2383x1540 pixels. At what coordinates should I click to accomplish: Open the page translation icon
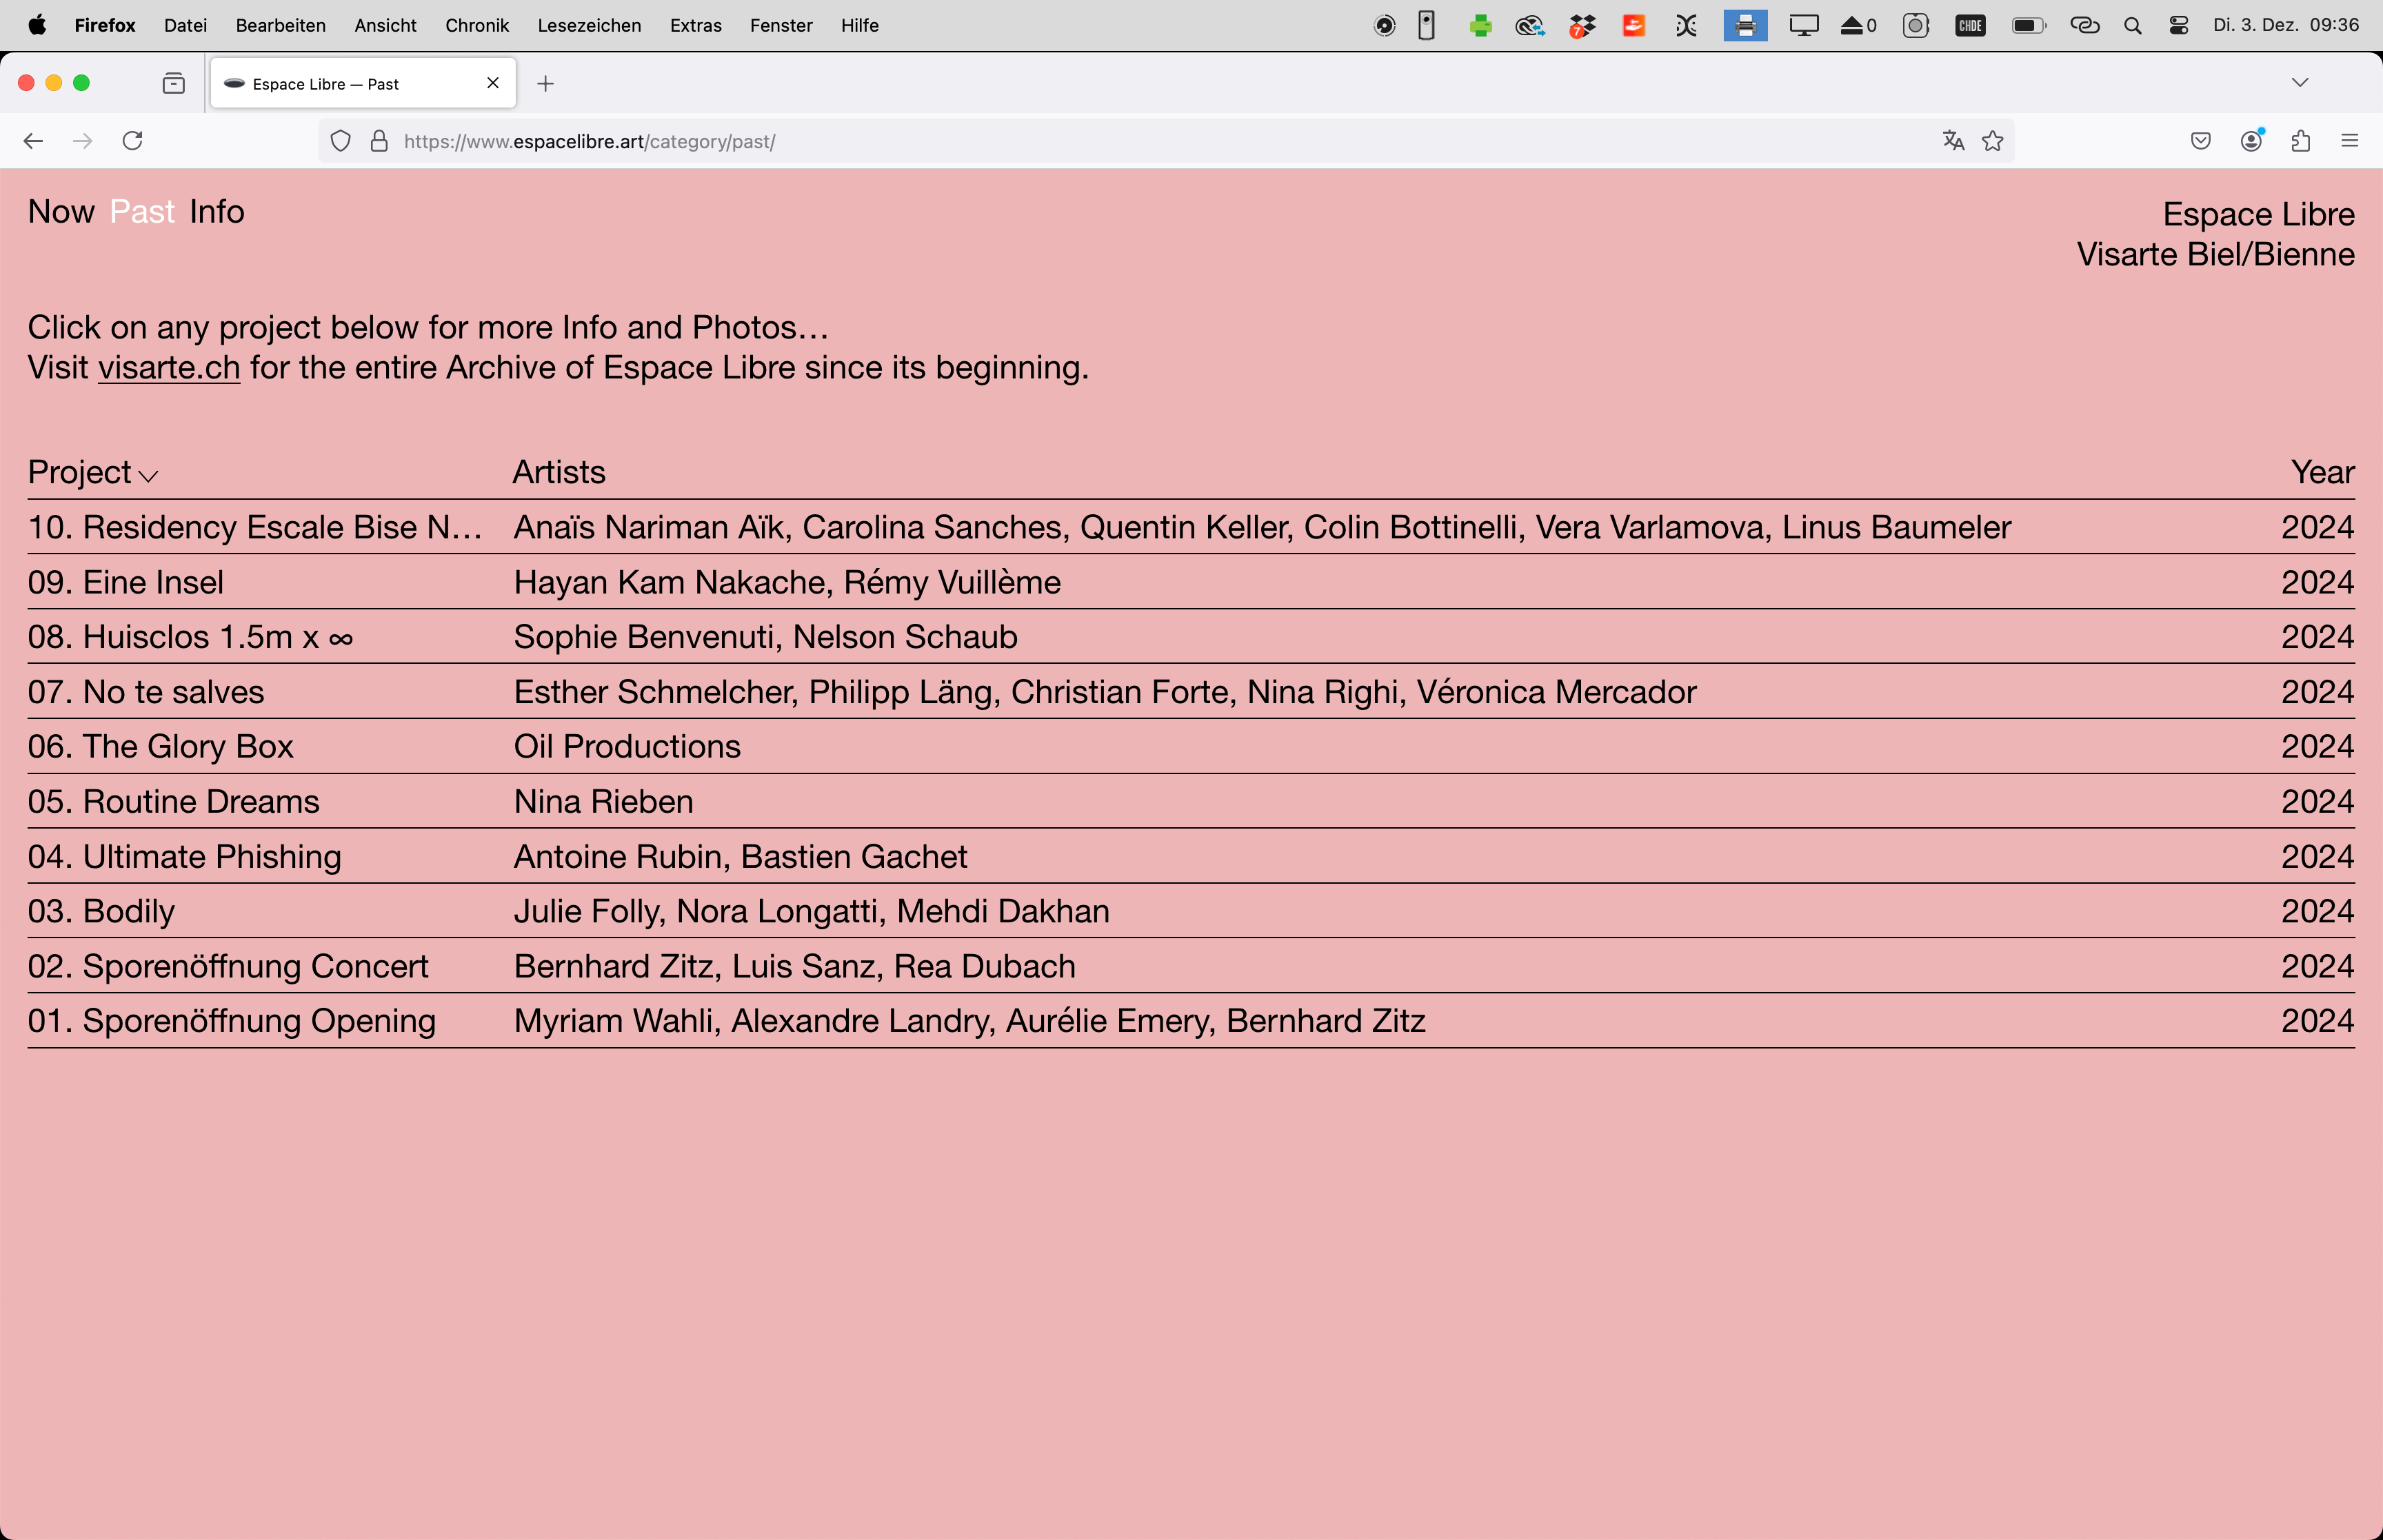click(x=1953, y=141)
